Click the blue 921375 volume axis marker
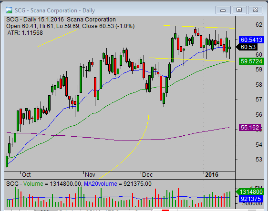This screenshot has height=211, width=268. coord(251,199)
